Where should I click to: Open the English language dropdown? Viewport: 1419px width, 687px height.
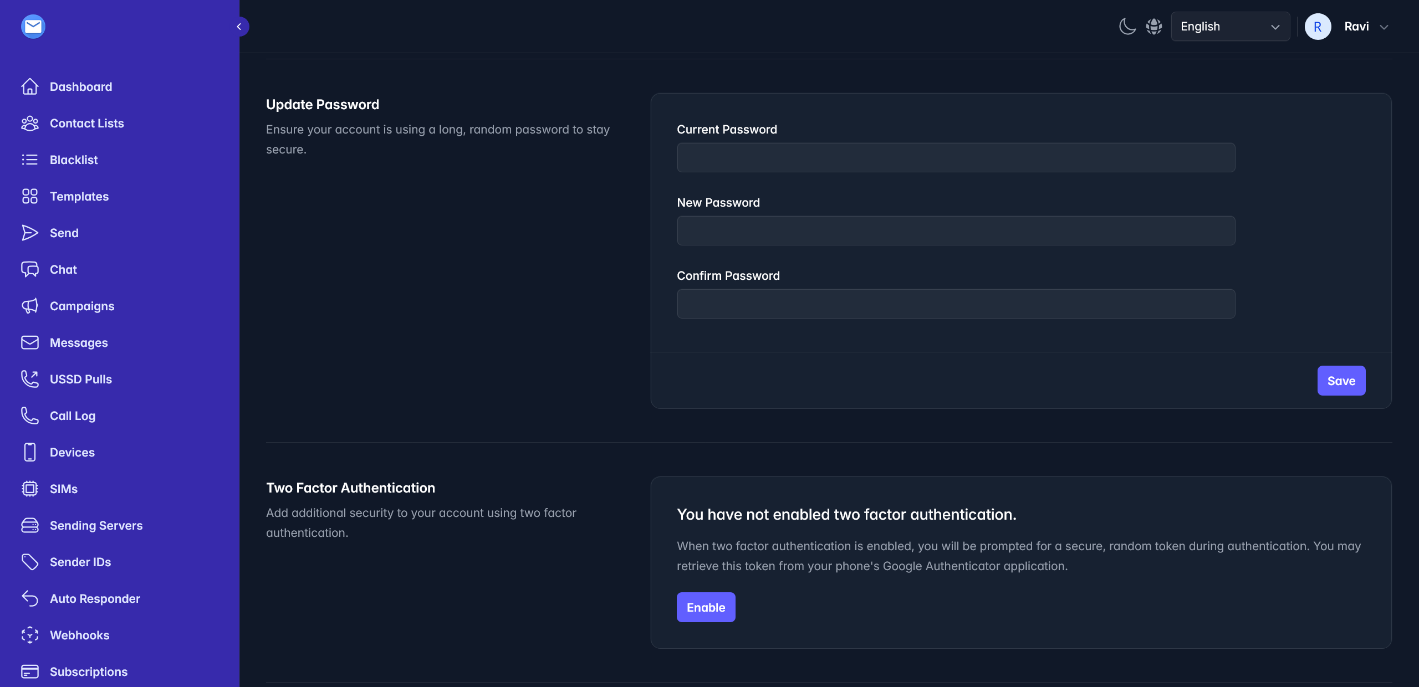1230,27
